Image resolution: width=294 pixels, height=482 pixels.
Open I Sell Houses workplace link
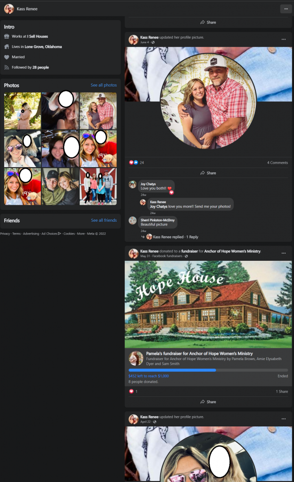click(x=38, y=36)
